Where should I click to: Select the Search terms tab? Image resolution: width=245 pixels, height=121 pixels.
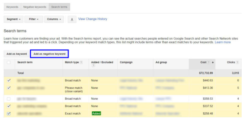tap(59, 7)
